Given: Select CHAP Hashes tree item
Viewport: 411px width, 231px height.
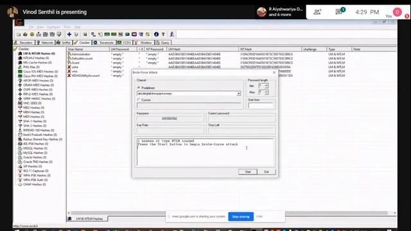Looking at the screenshot, I should [34, 184].
